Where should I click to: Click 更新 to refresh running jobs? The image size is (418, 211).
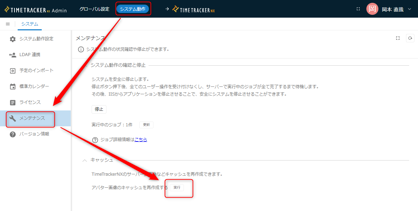[x=146, y=125]
